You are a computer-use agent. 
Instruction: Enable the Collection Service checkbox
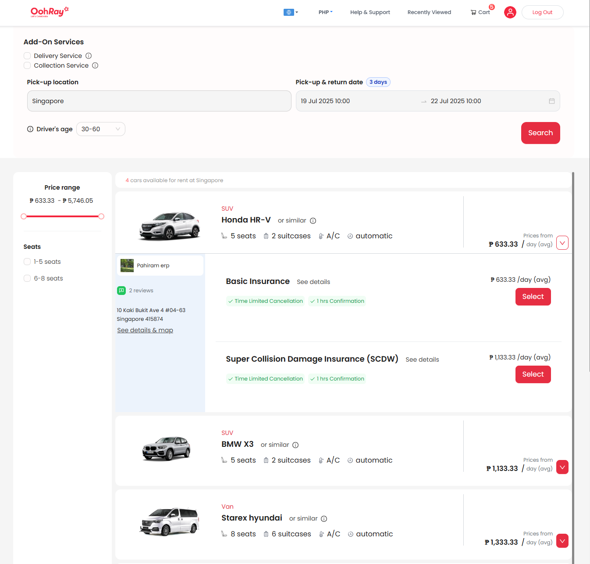coord(27,65)
